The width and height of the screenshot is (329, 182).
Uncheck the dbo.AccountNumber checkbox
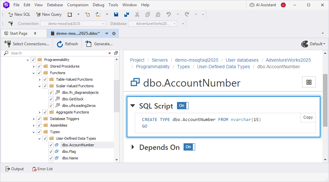point(51,145)
